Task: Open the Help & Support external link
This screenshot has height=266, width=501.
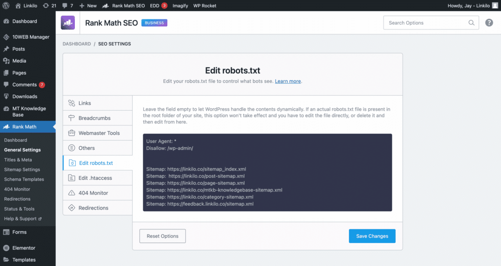Action: tap(23, 218)
